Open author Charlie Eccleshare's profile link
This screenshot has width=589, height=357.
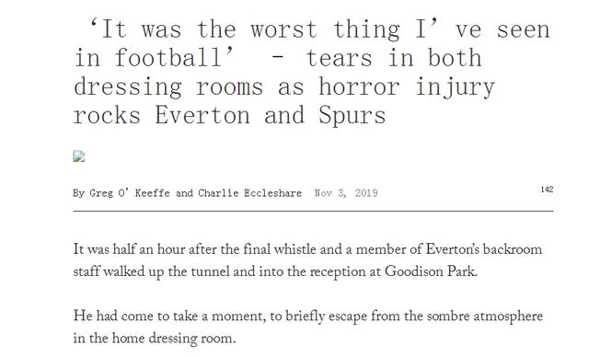[249, 193]
